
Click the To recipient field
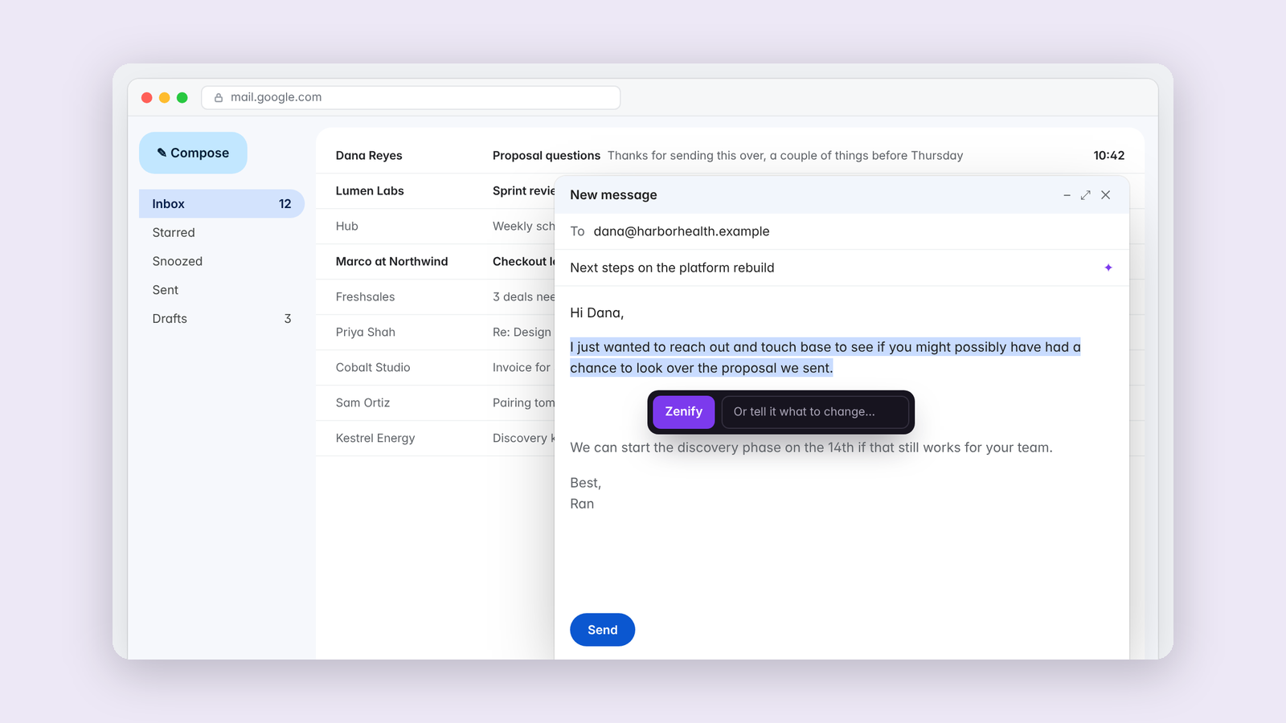point(842,231)
